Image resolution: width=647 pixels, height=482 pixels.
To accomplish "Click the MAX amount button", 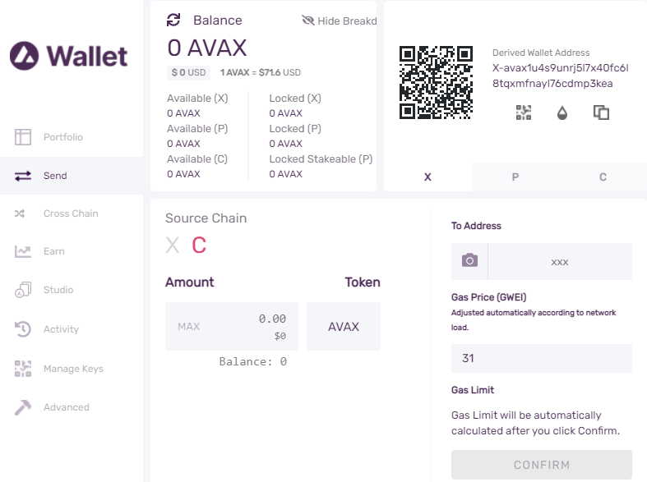I will 188,326.
